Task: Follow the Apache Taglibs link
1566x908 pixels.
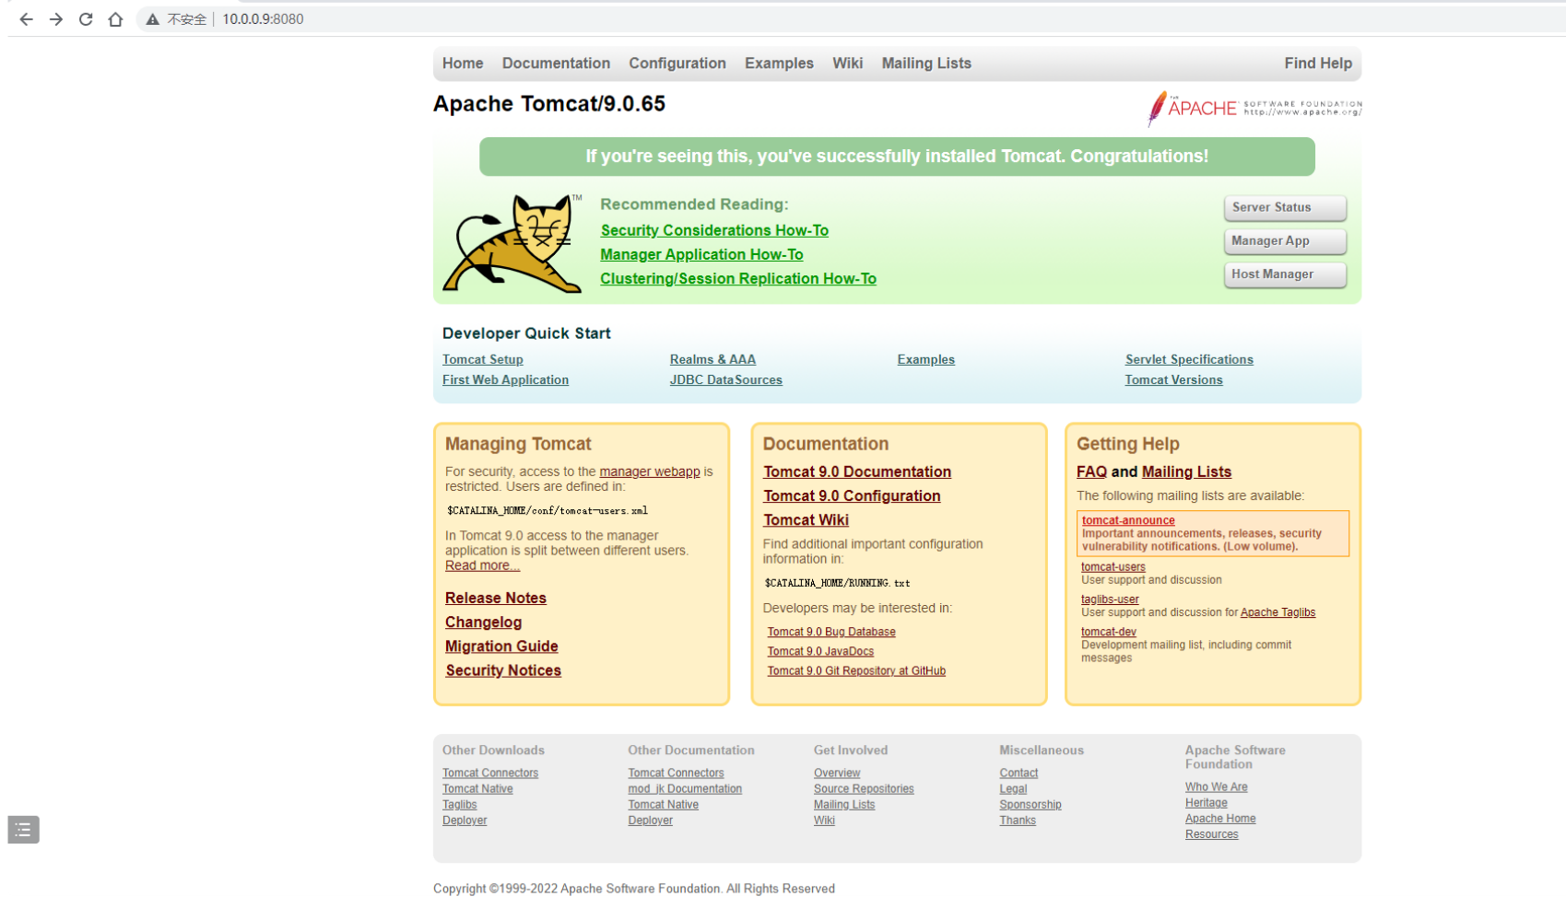Action: click(1278, 612)
